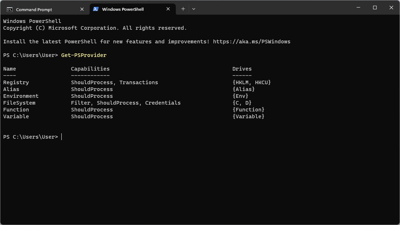Switch to the Command Prompt tab

45,9
